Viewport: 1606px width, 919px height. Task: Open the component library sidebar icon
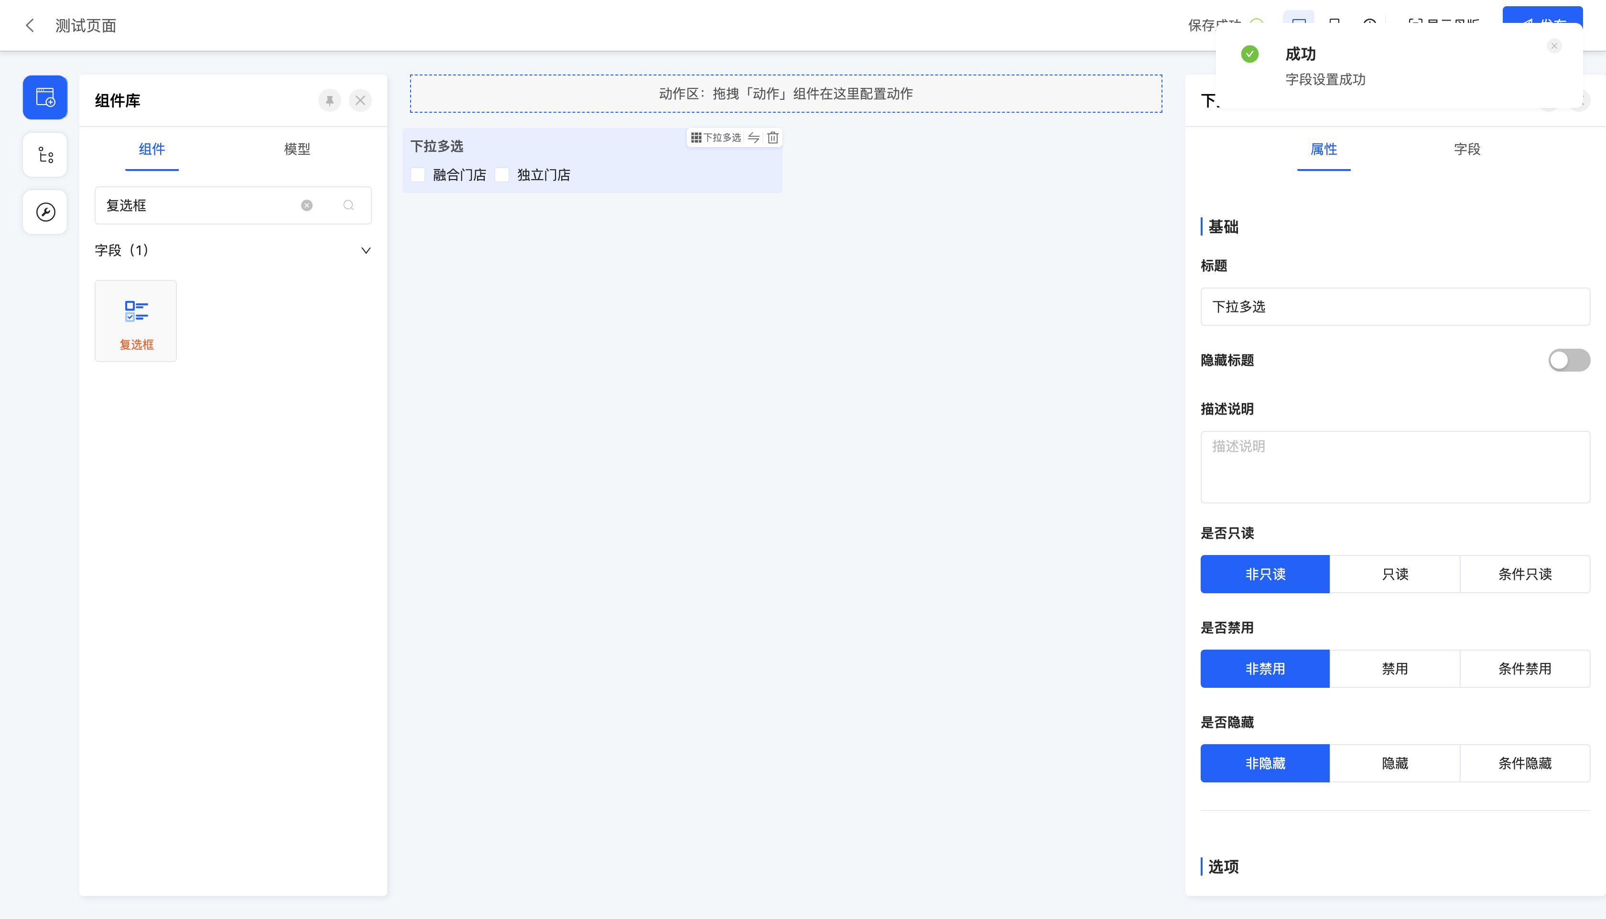point(45,97)
